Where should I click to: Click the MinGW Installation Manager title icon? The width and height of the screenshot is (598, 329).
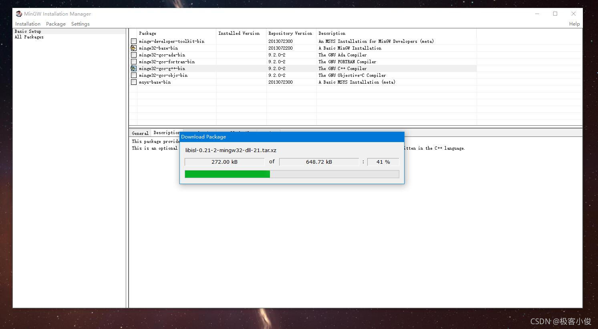point(19,14)
